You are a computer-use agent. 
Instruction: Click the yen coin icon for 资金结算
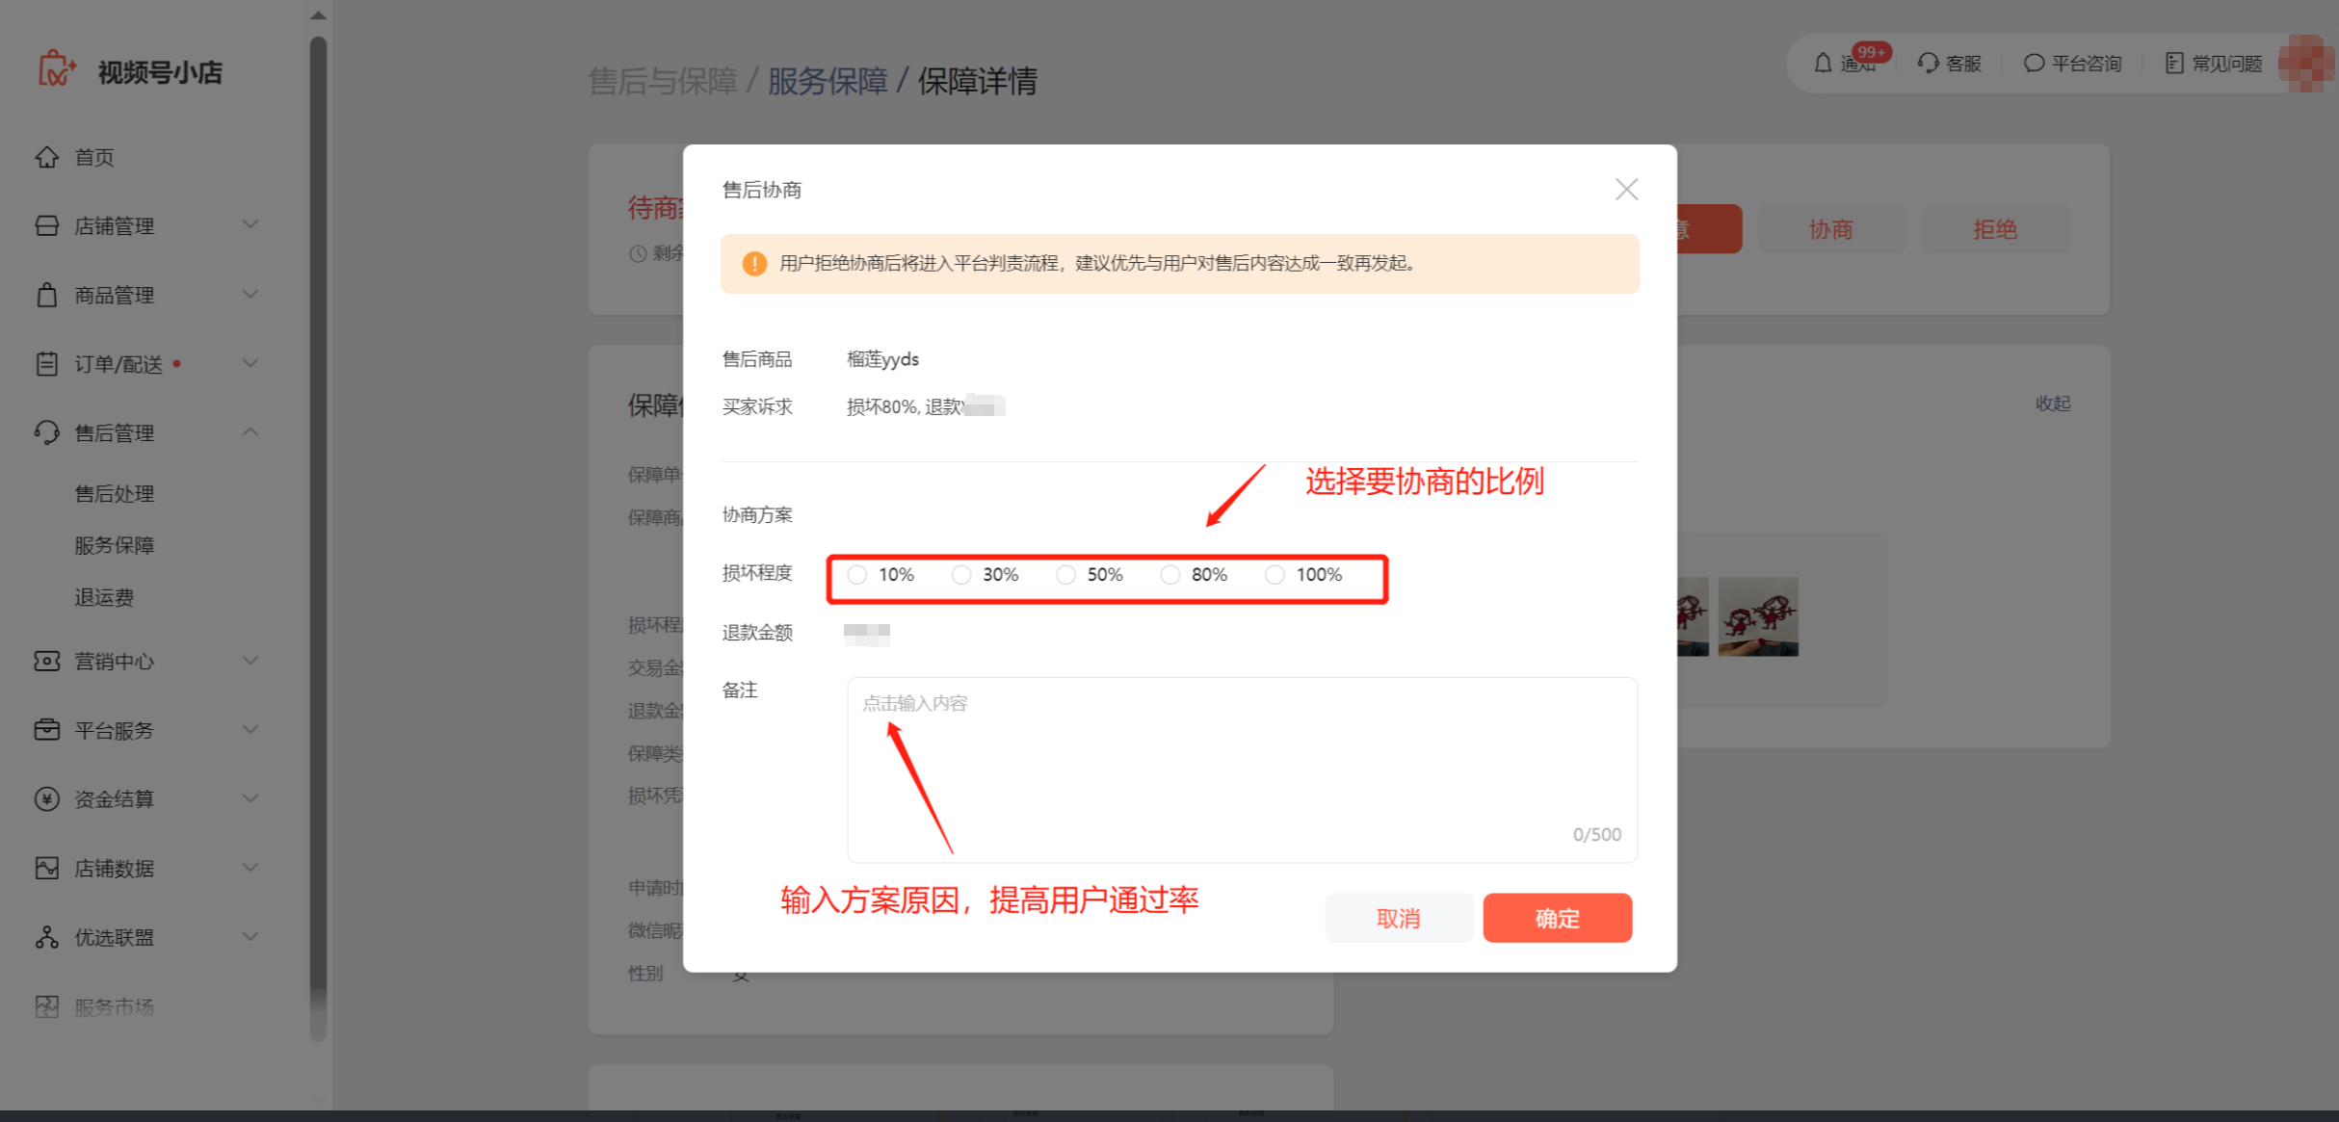click(x=46, y=798)
